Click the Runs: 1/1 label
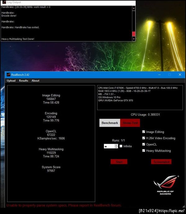This screenshot has width=186, height=214. (118, 140)
